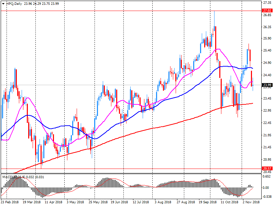
Task: Select the red 20.57 support price label
Action: pyautogui.click(x=267, y=168)
